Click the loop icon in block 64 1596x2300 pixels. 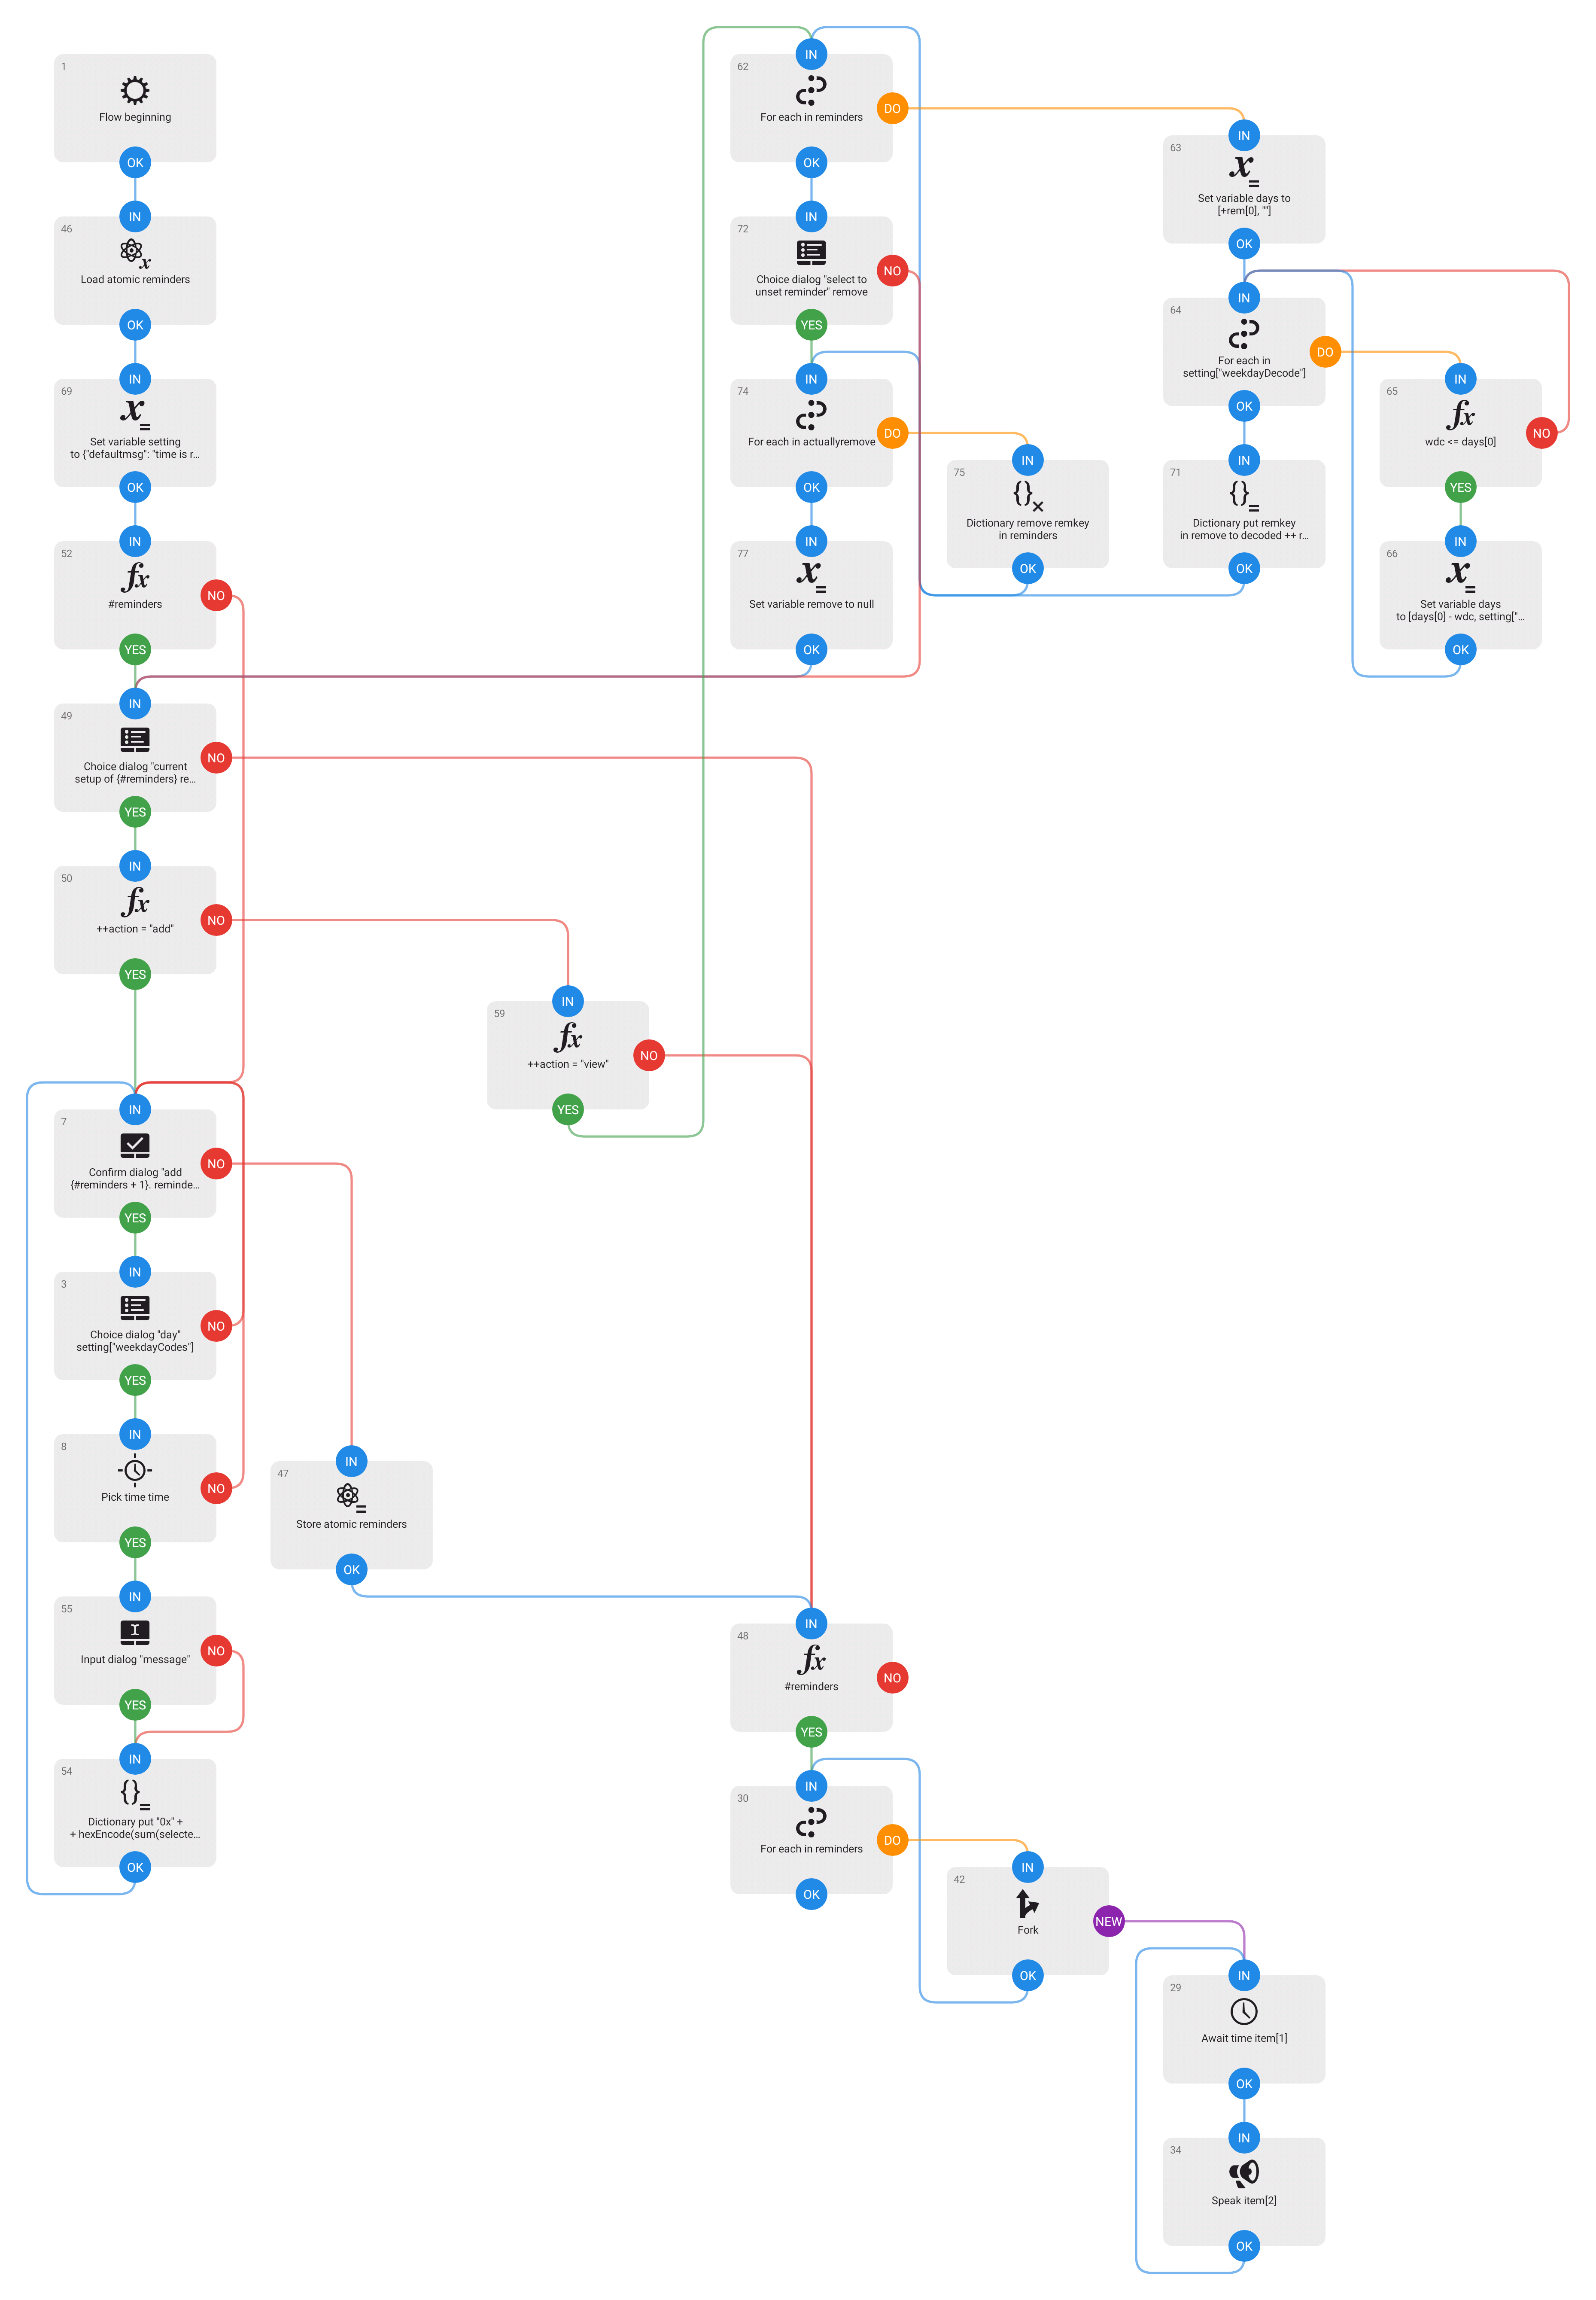pos(1244,334)
